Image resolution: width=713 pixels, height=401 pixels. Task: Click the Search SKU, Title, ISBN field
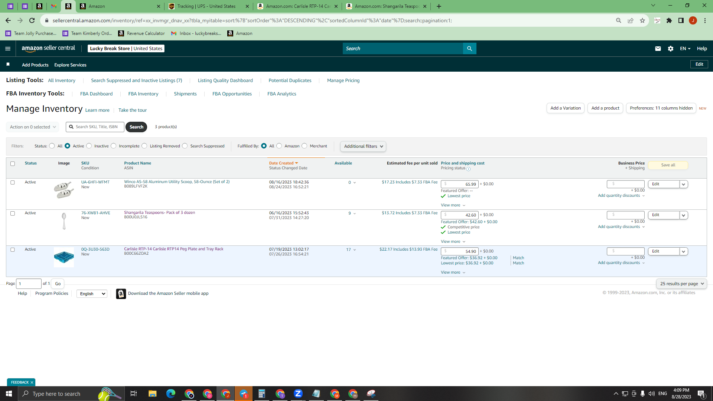point(95,127)
